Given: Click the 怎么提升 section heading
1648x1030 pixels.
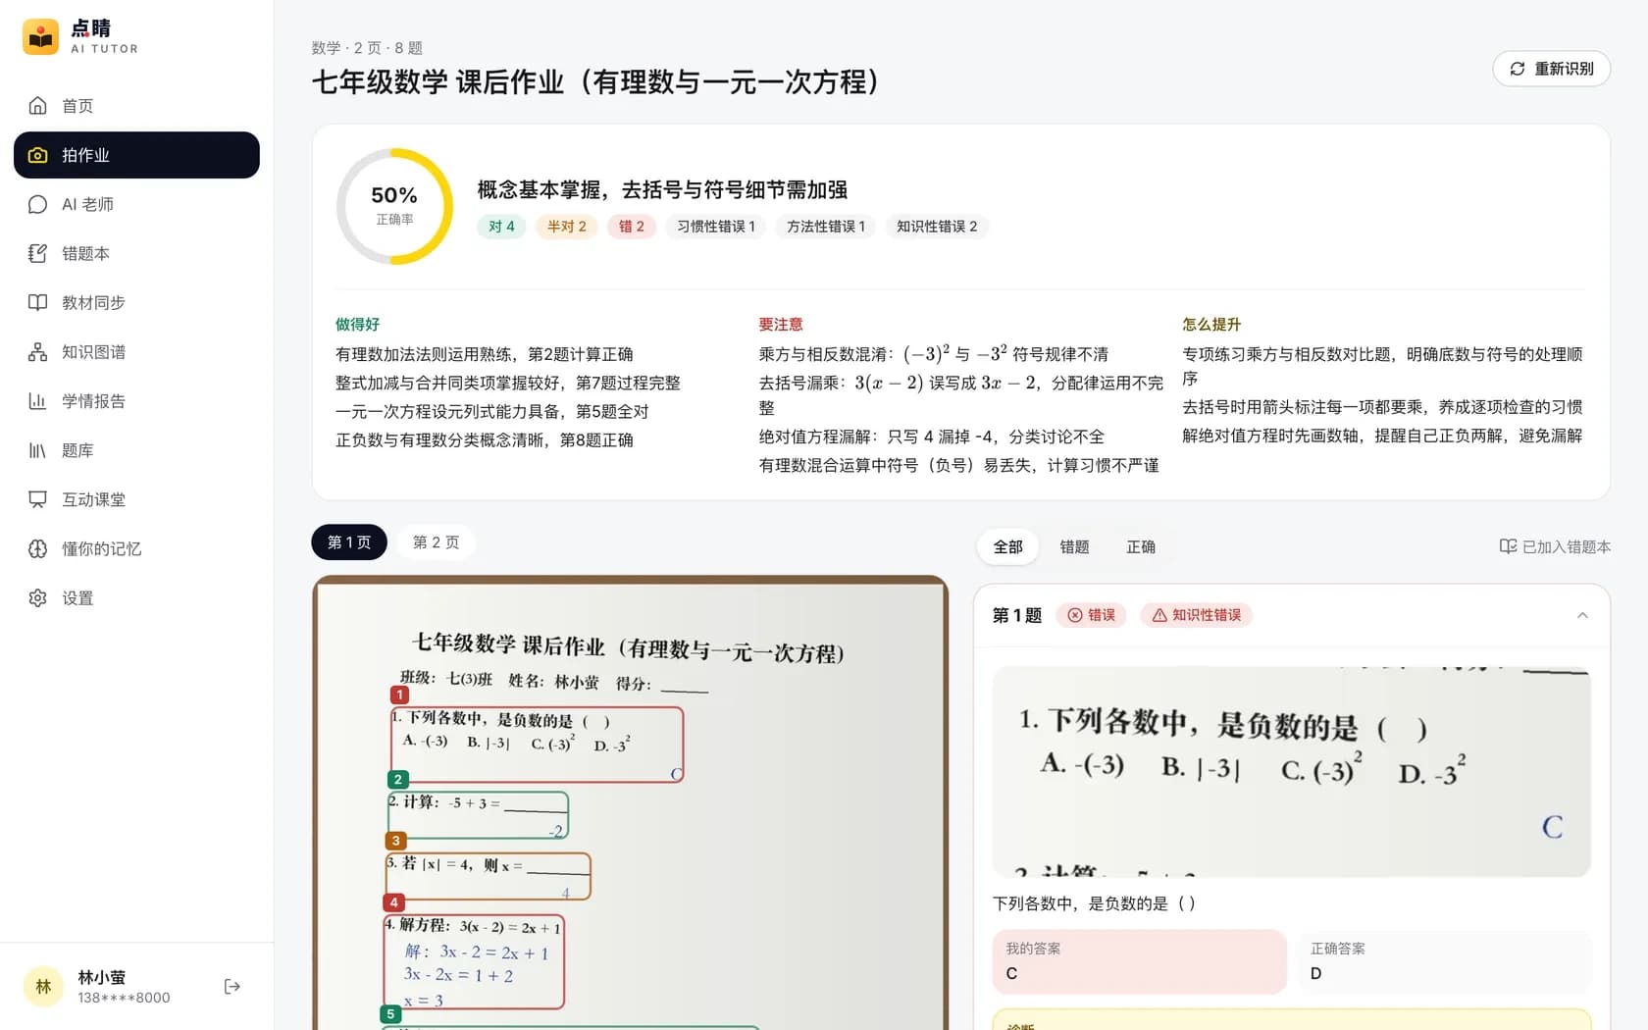Looking at the screenshot, I should pyautogui.click(x=1211, y=325).
